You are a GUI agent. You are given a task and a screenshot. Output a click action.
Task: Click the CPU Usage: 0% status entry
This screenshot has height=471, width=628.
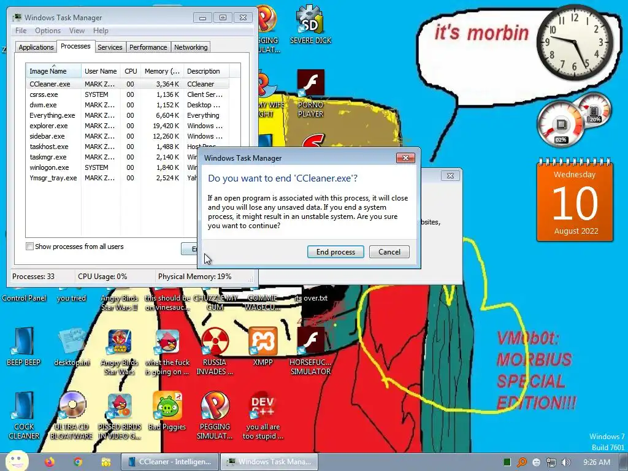click(x=102, y=277)
